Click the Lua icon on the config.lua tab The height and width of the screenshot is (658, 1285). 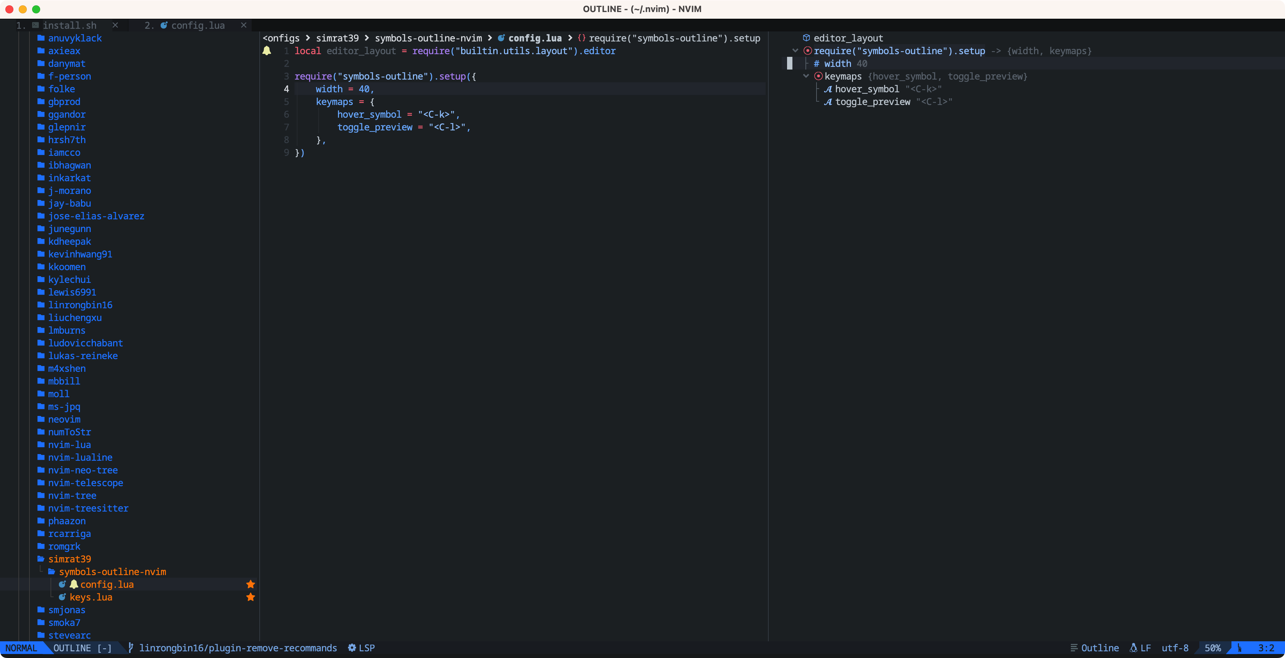pos(165,25)
